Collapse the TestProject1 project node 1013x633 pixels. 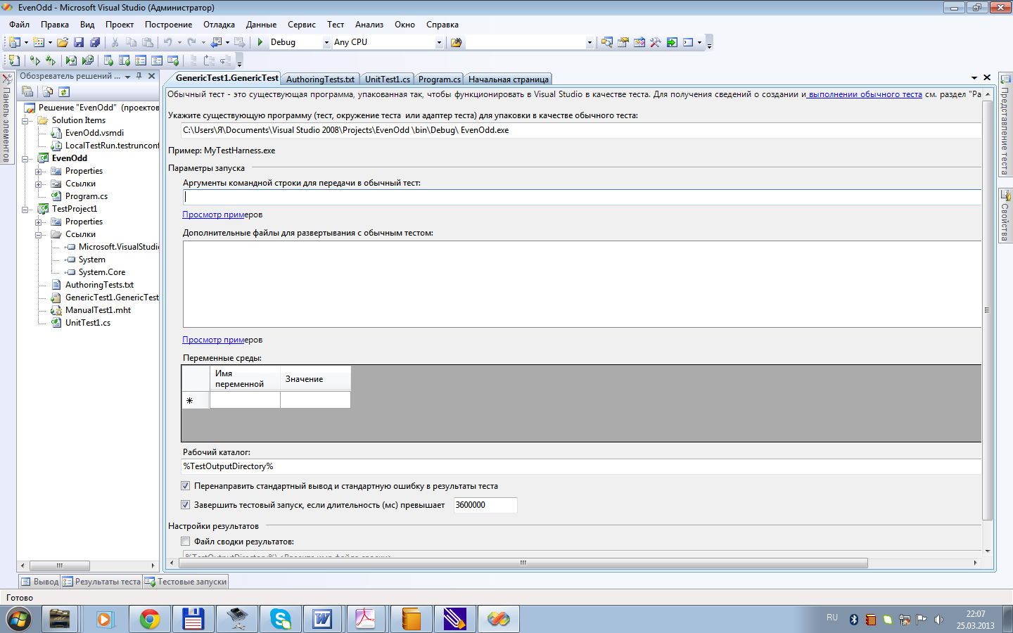tap(25, 209)
